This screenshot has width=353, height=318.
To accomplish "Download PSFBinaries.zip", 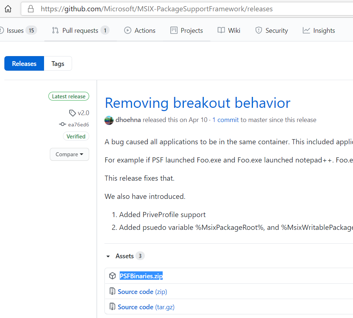I will click(x=141, y=276).
